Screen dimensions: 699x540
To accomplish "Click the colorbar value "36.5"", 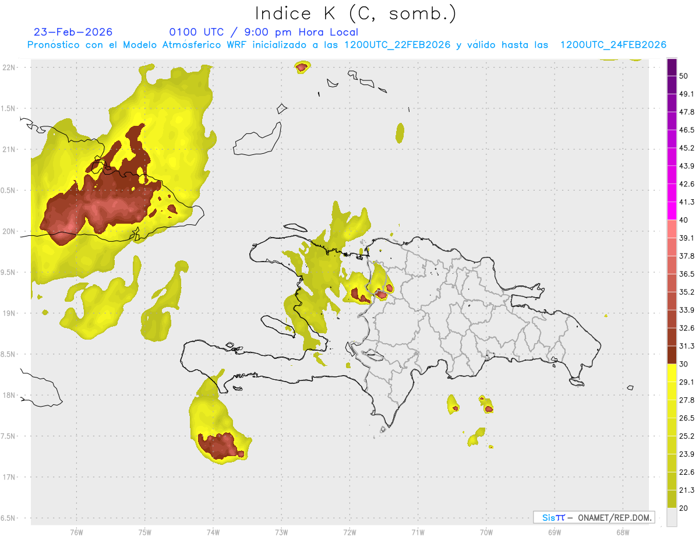I will tap(686, 274).
